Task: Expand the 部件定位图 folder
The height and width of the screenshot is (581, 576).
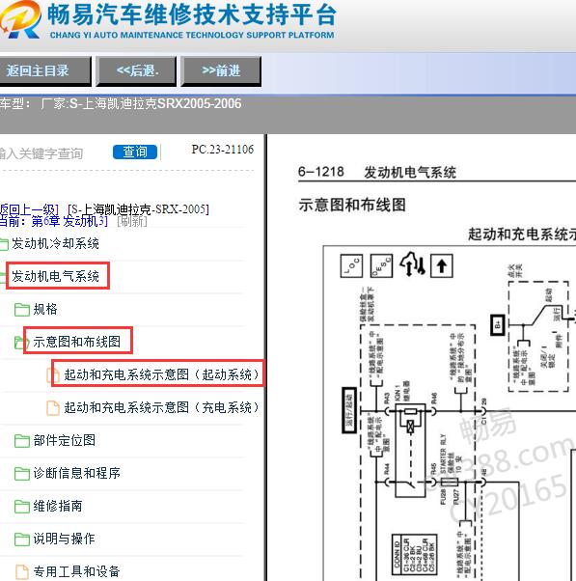Action: pos(64,440)
